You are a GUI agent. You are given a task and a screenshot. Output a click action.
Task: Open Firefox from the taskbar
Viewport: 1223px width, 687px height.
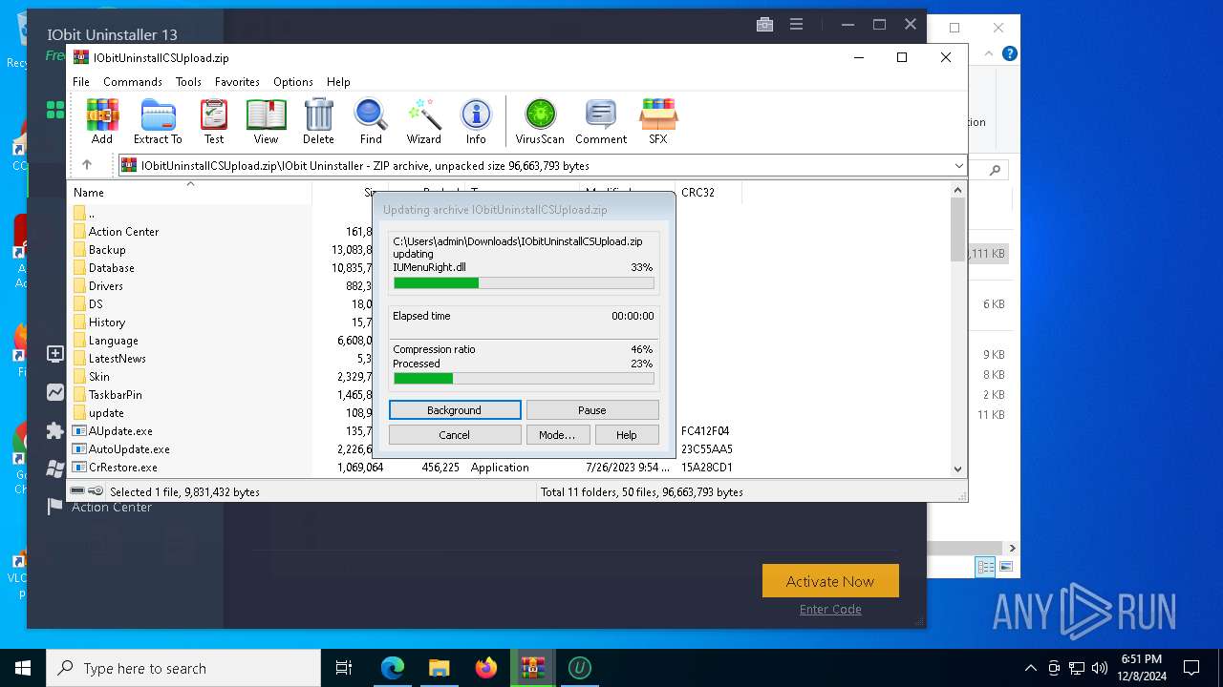[486, 668]
